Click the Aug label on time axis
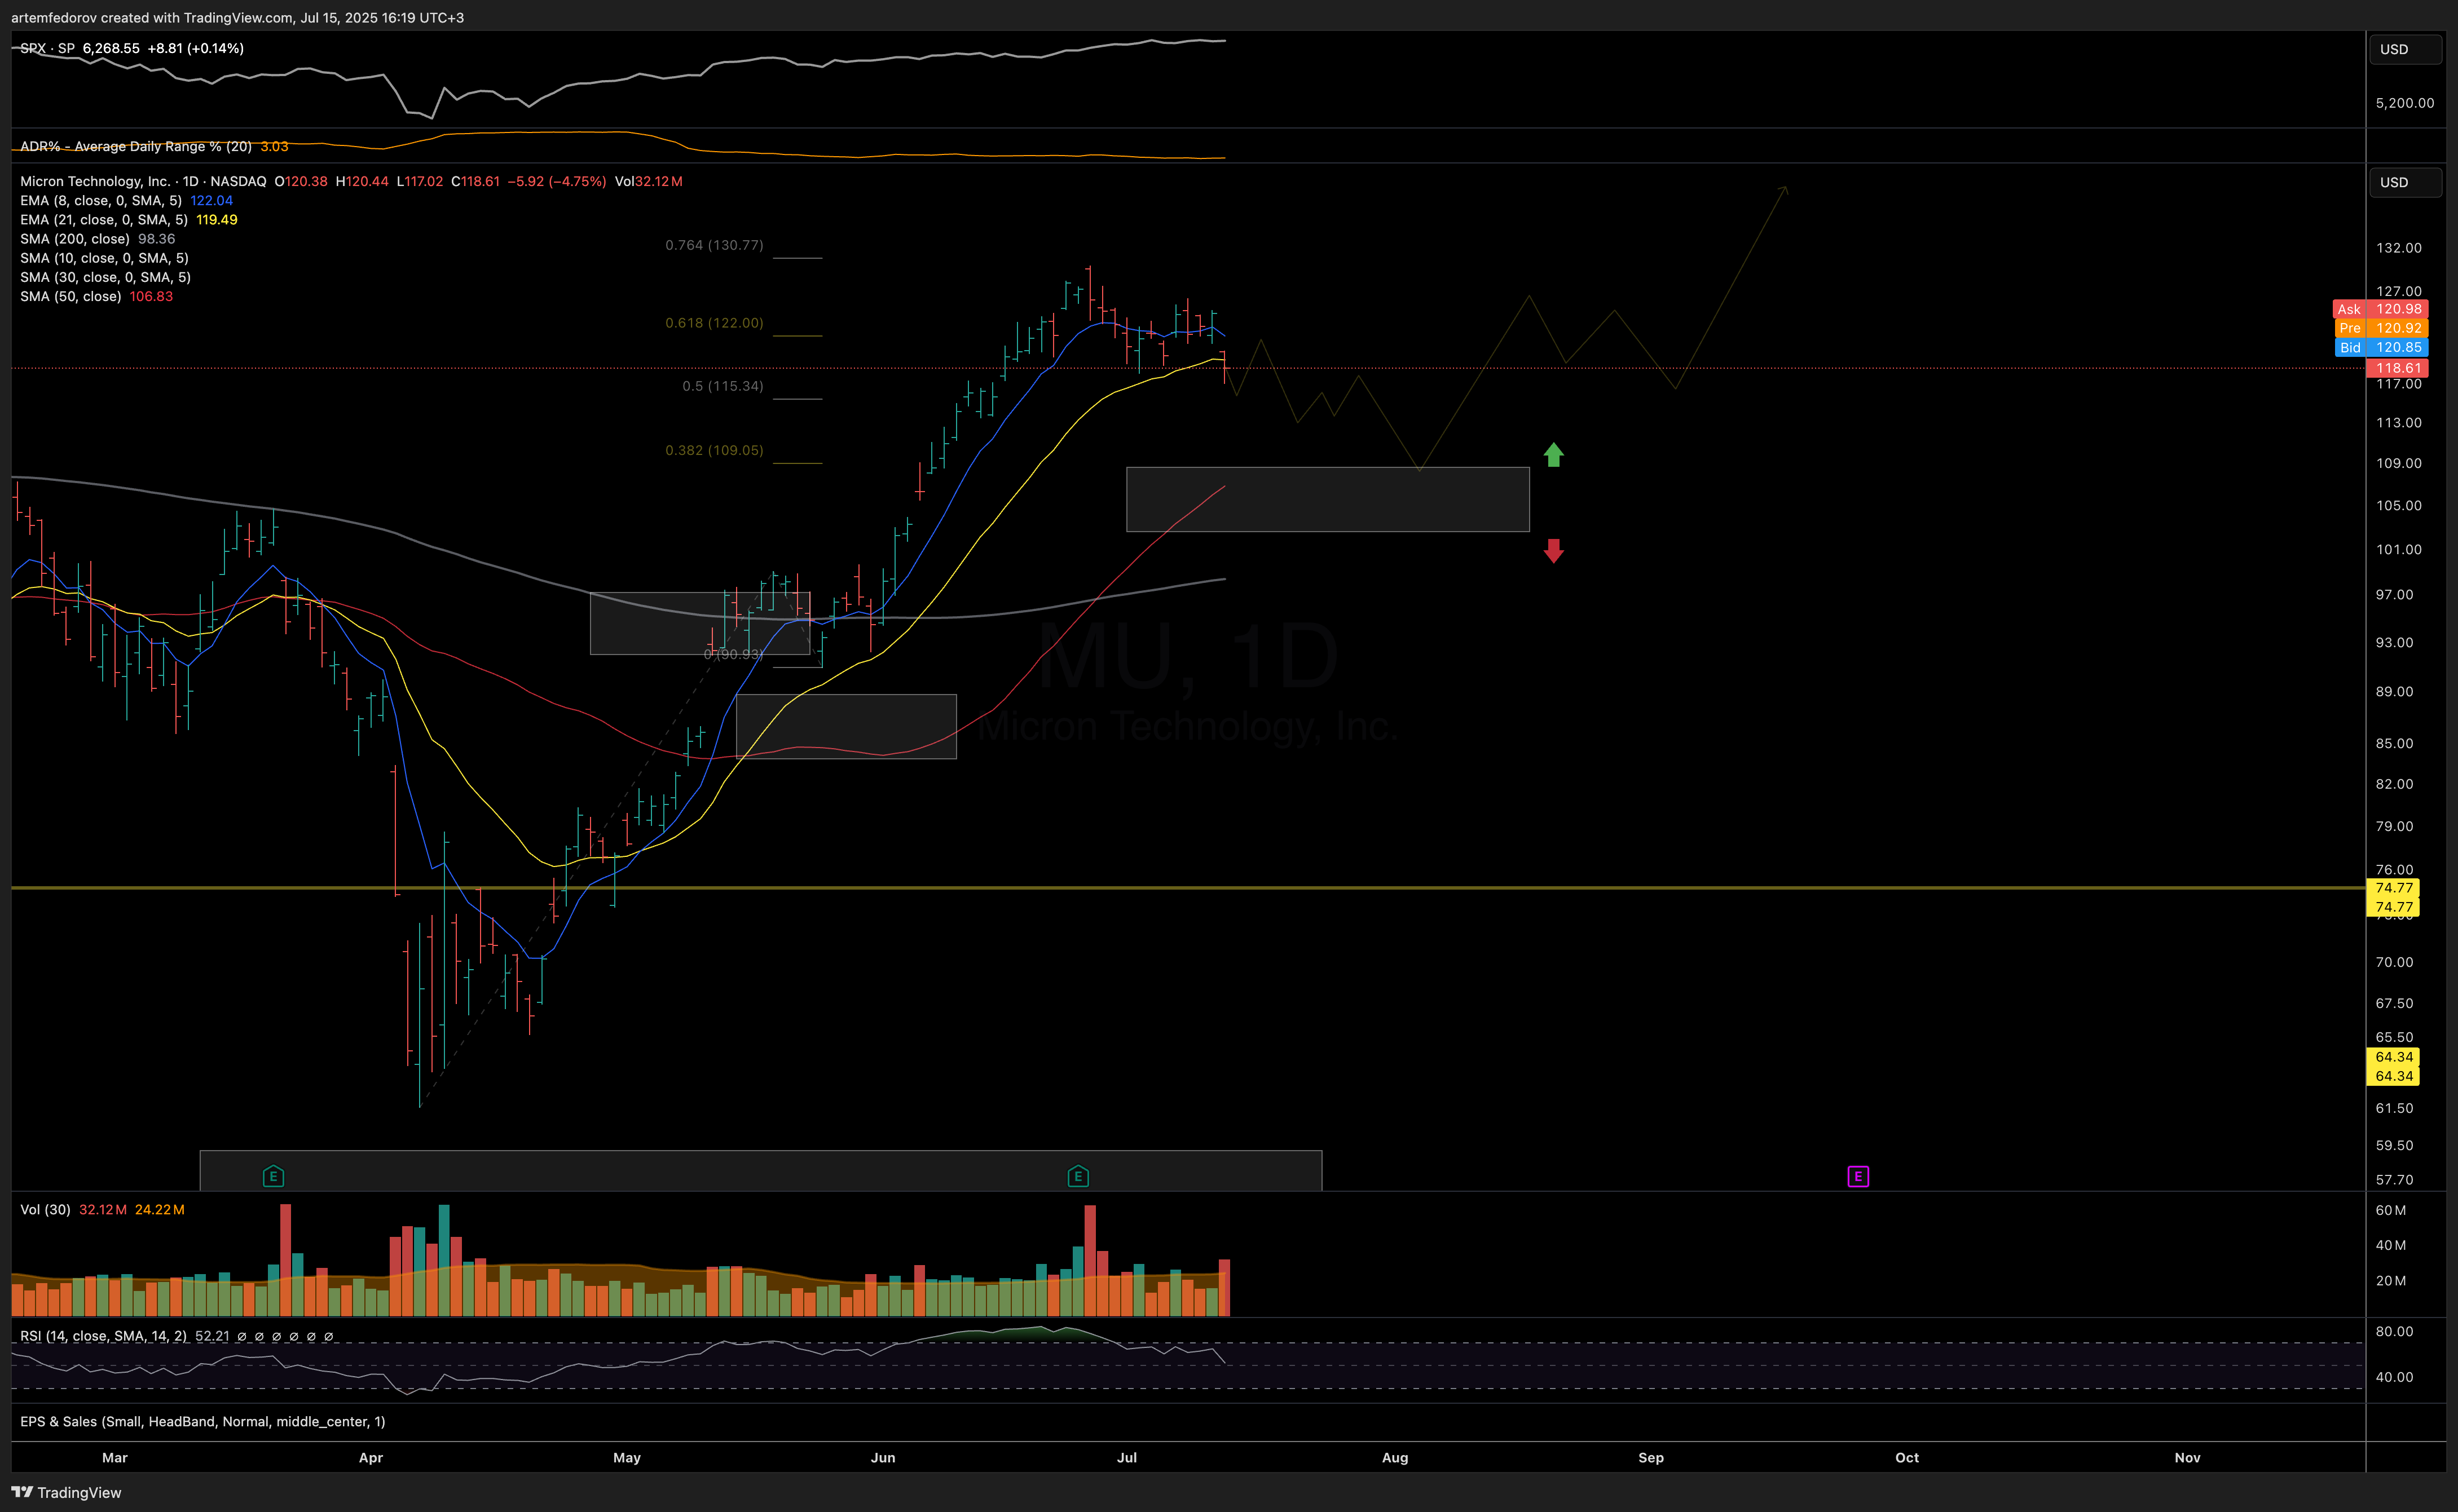This screenshot has width=2458, height=1512. (1395, 1457)
